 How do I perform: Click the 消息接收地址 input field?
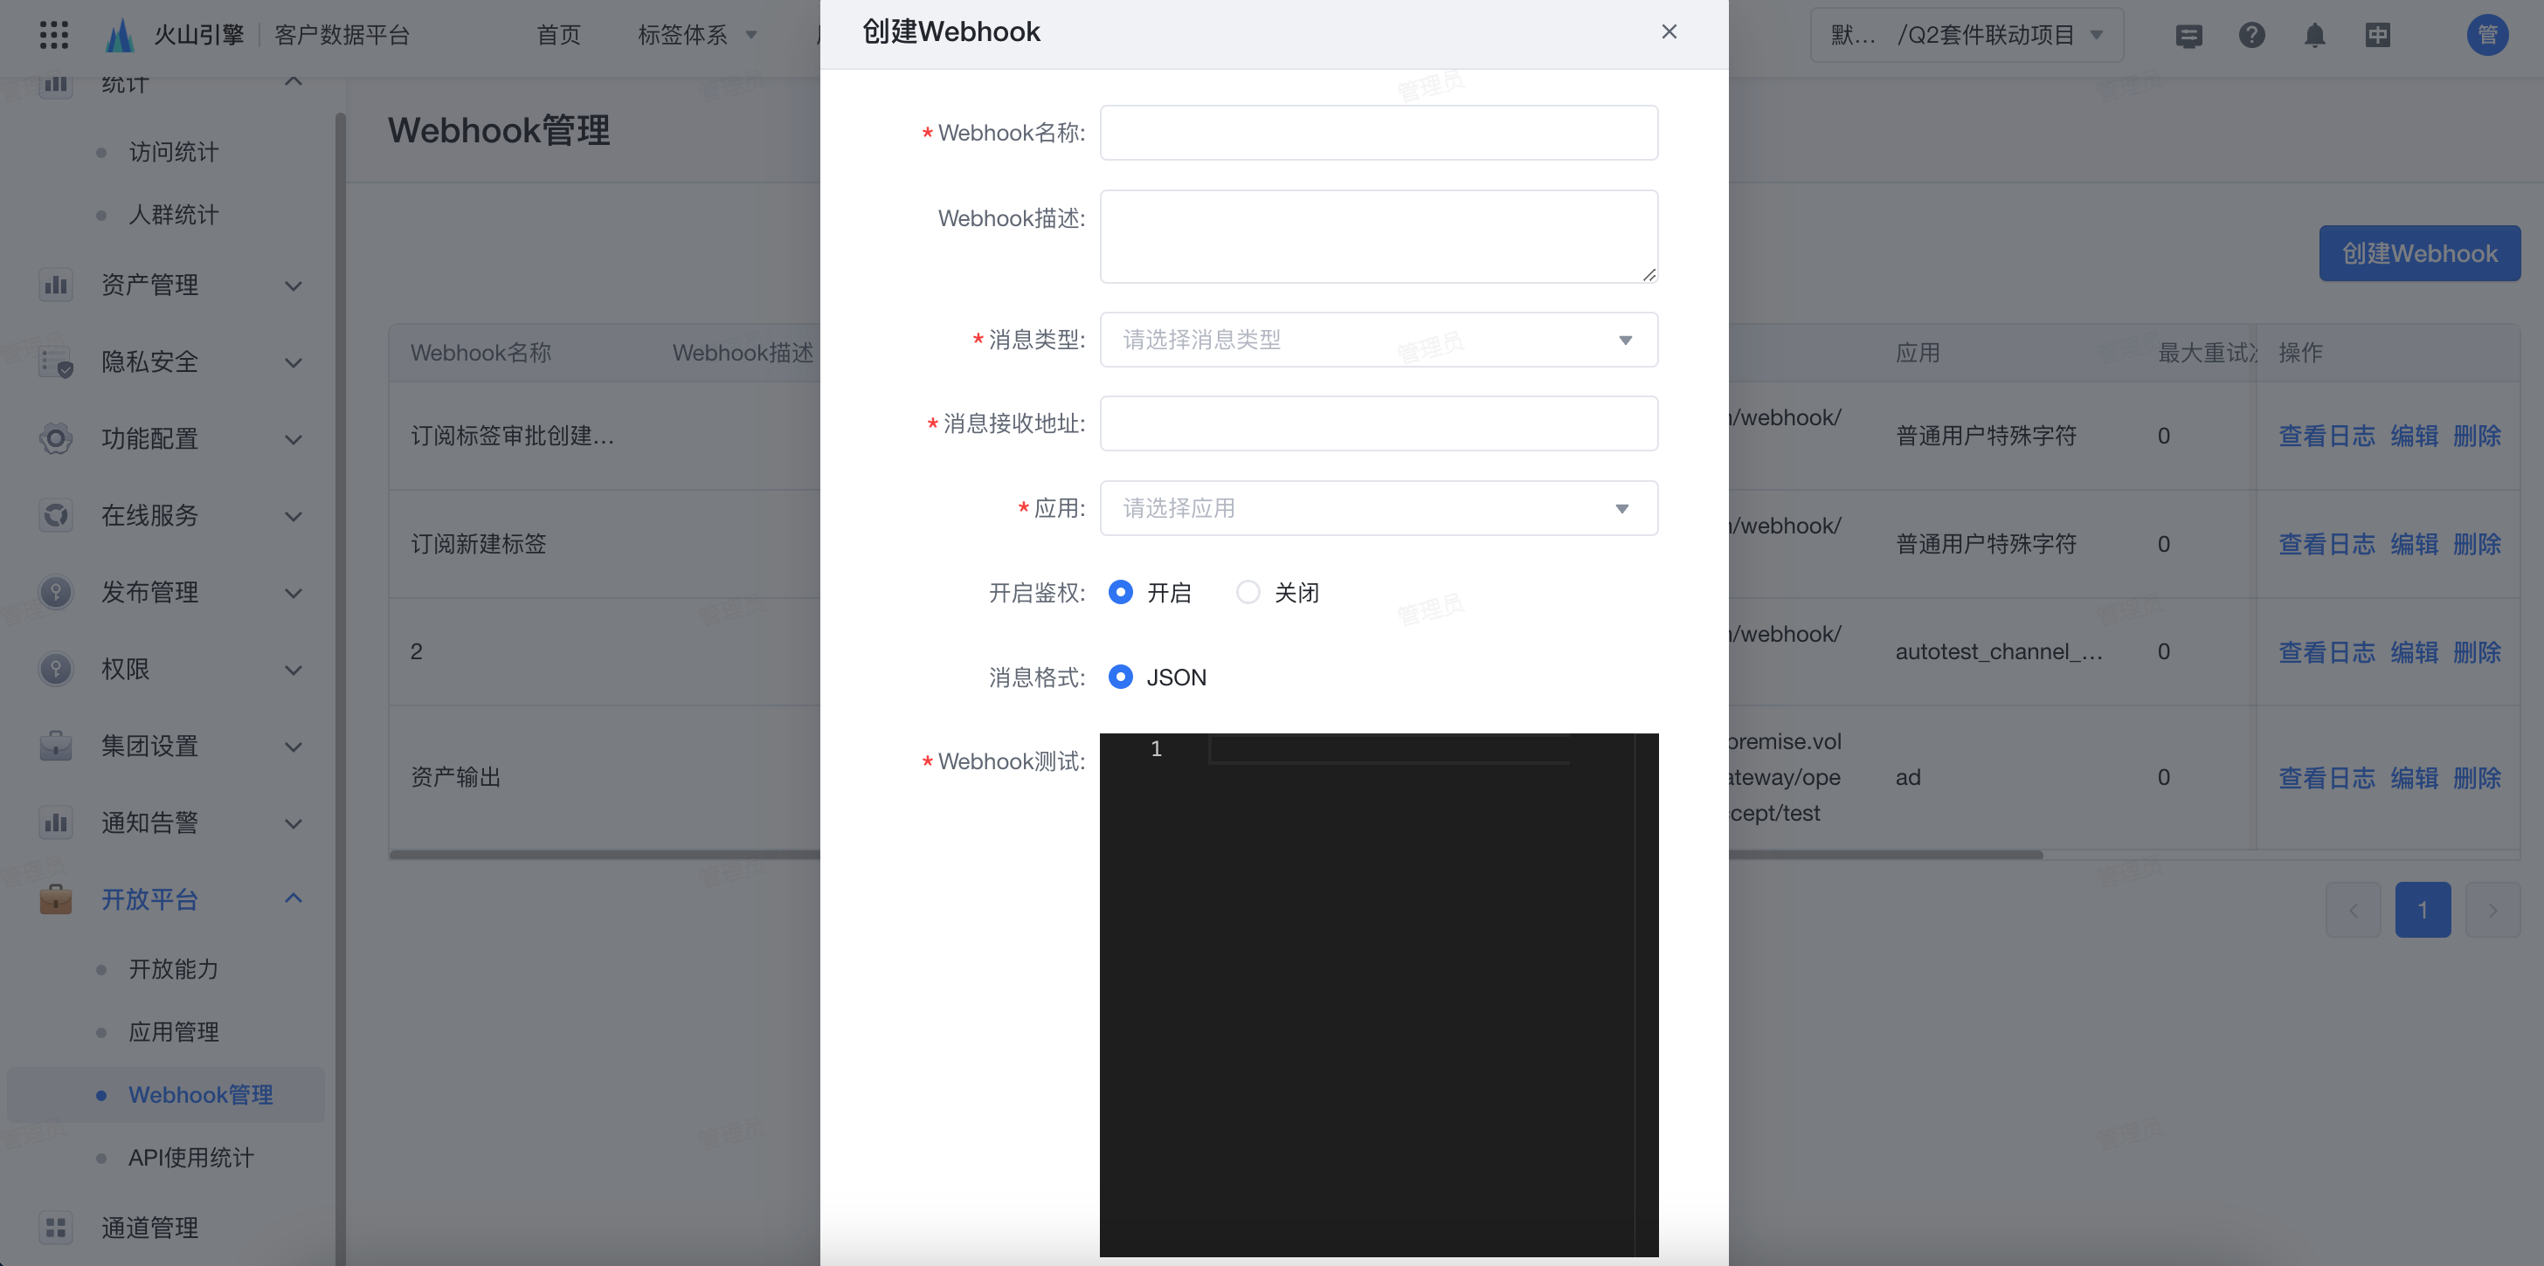click(x=1379, y=423)
